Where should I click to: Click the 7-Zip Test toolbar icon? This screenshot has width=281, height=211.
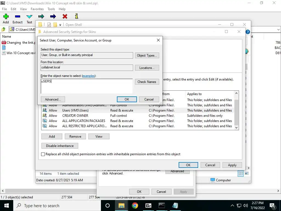point(29,16)
